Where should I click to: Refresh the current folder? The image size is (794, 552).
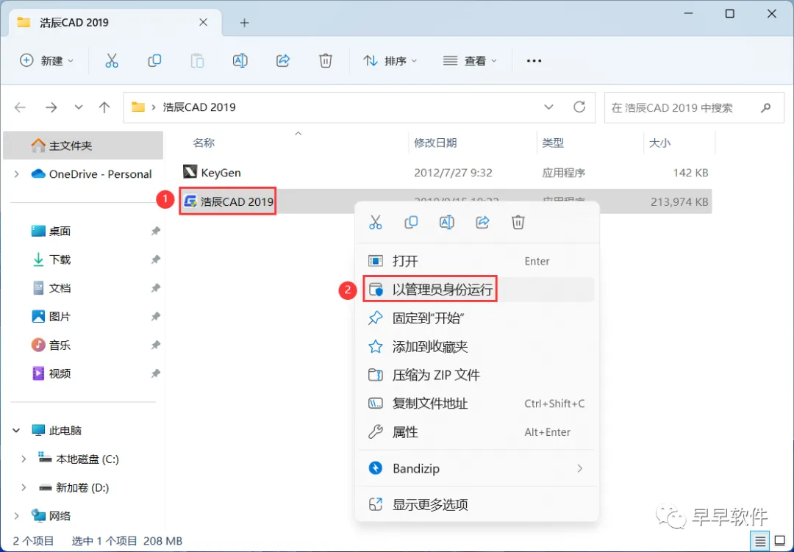coord(579,107)
